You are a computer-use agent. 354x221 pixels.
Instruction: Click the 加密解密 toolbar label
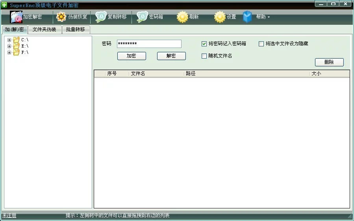[33, 17]
